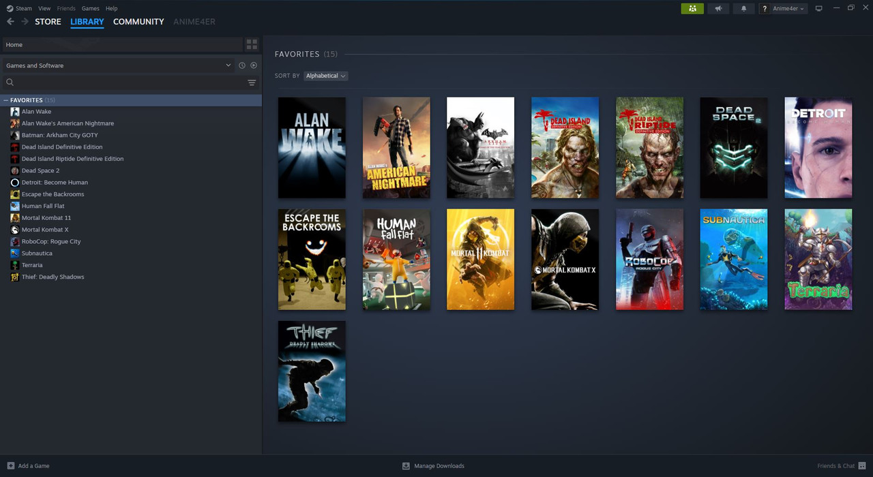The height and width of the screenshot is (477, 873).
Task: Click RoboCop: Rogue City sidebar icon
Action: (15, 241)
